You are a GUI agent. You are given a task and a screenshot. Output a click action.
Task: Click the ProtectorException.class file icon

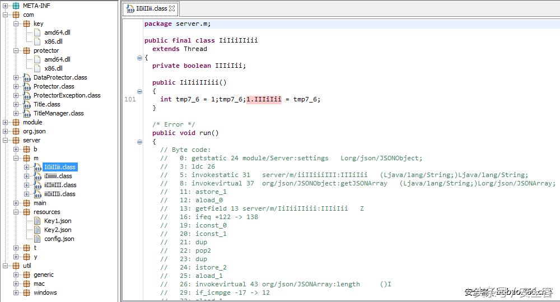27,95
